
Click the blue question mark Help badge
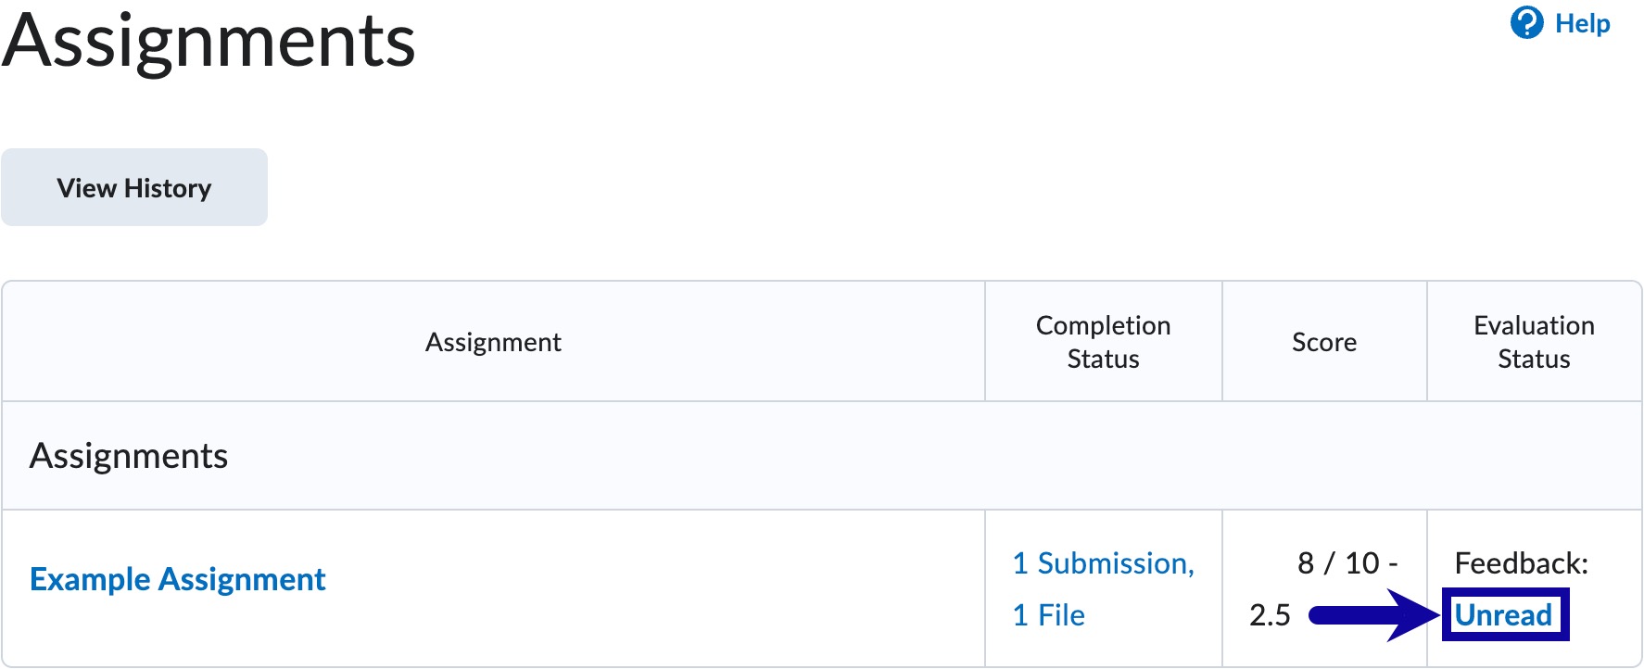point(1528,23)
